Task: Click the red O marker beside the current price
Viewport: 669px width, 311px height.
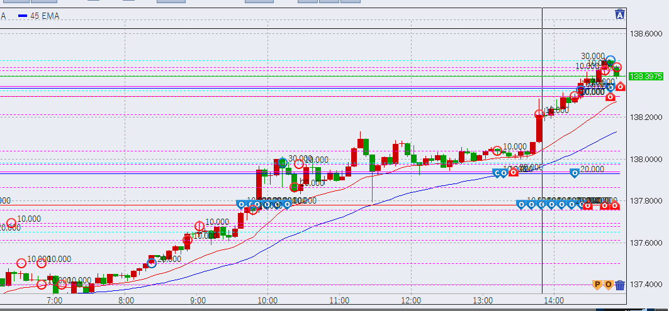Action: point(621,86)
